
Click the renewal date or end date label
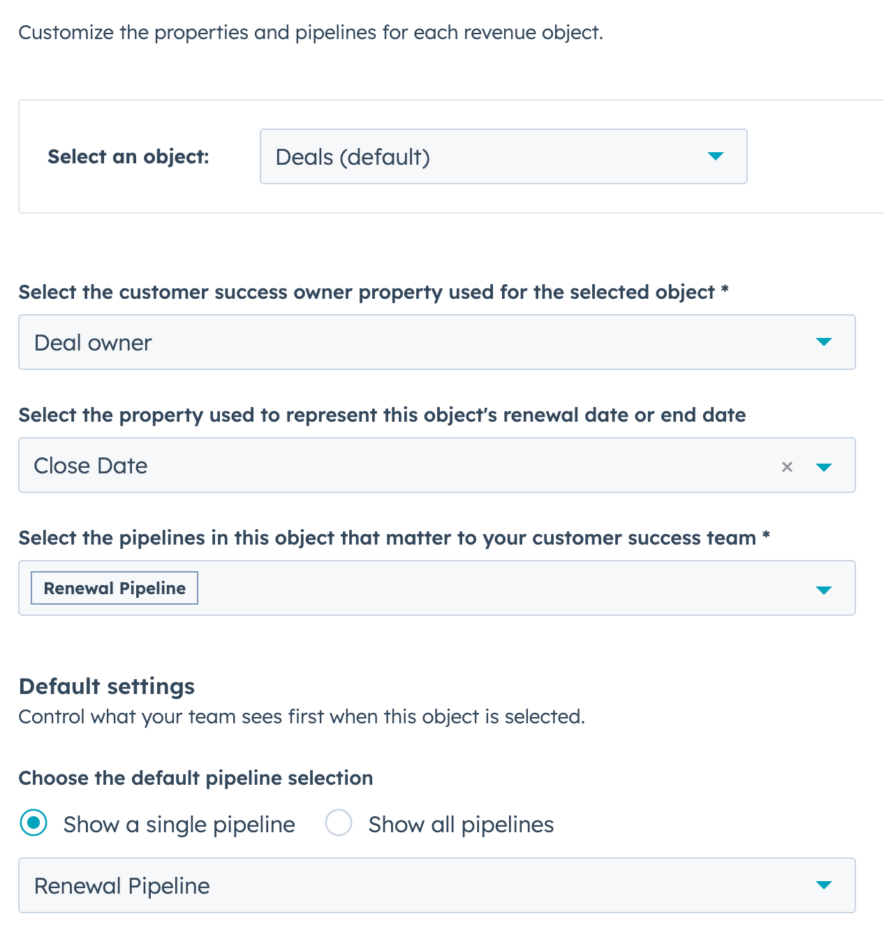point(382,415)
